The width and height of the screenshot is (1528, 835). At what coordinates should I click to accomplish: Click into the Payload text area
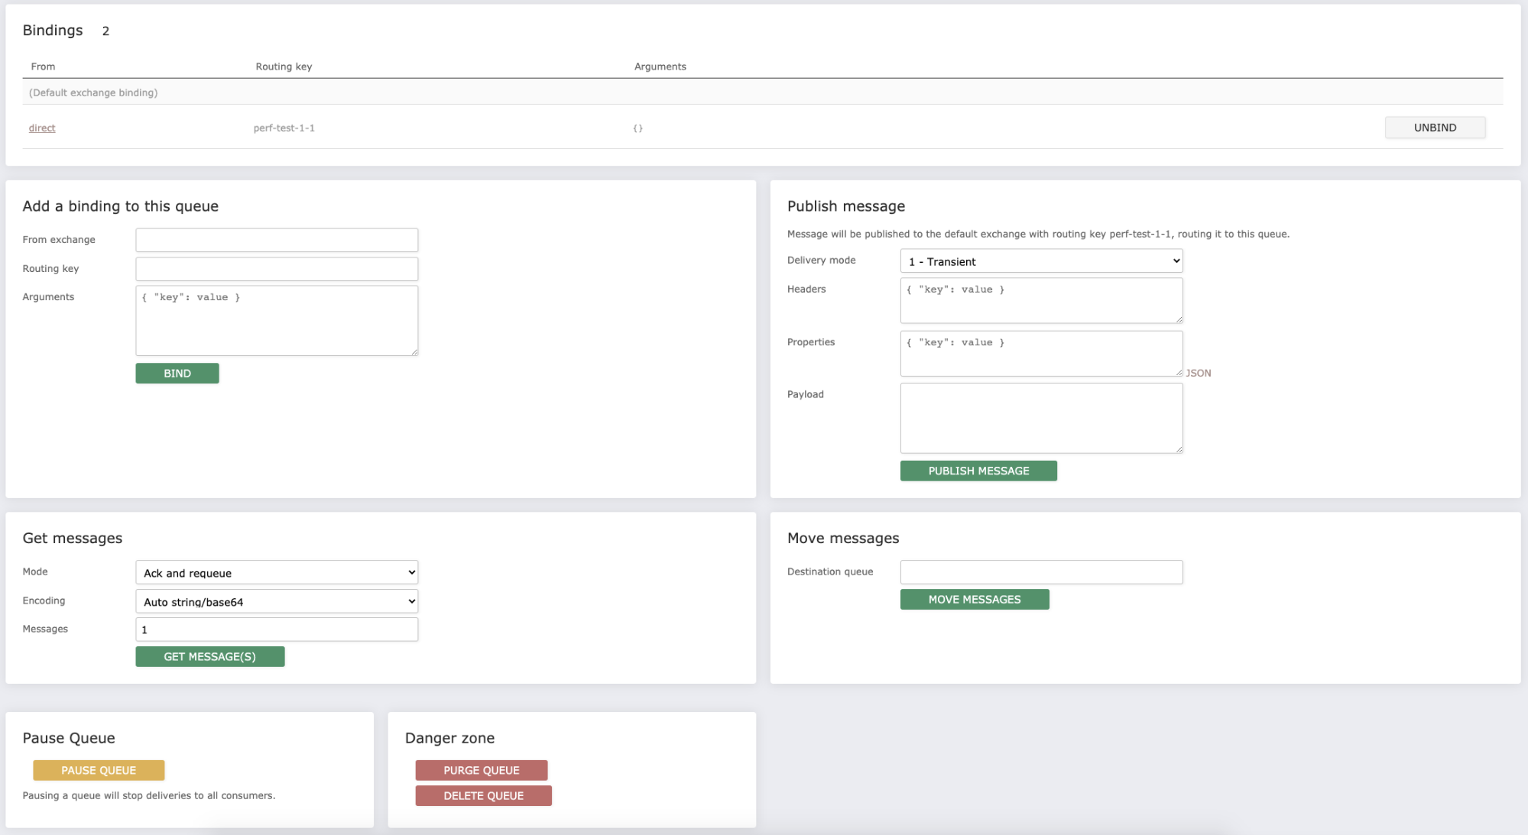1041,418
